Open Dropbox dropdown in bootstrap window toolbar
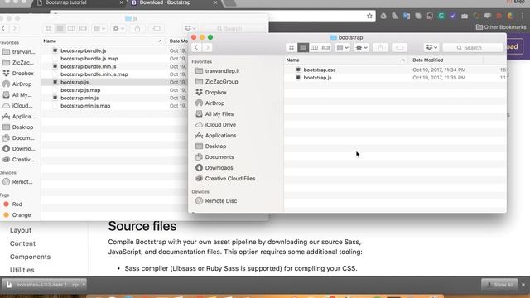The width and height of the screenshot is (530, 298). click(431, 48)
